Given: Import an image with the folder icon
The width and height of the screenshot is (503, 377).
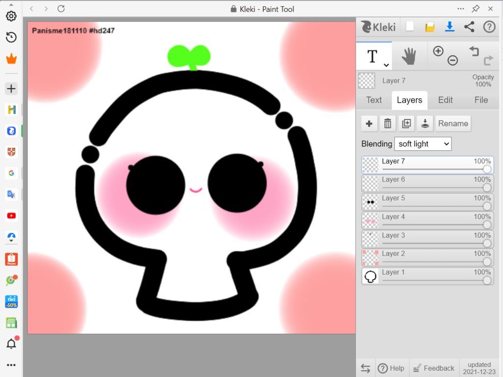Looking at the screenshot, I should 430,27.
